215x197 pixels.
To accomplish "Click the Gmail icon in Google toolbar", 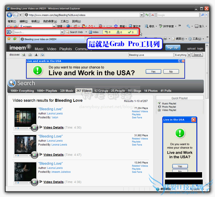I will click(x=91, y=26).
